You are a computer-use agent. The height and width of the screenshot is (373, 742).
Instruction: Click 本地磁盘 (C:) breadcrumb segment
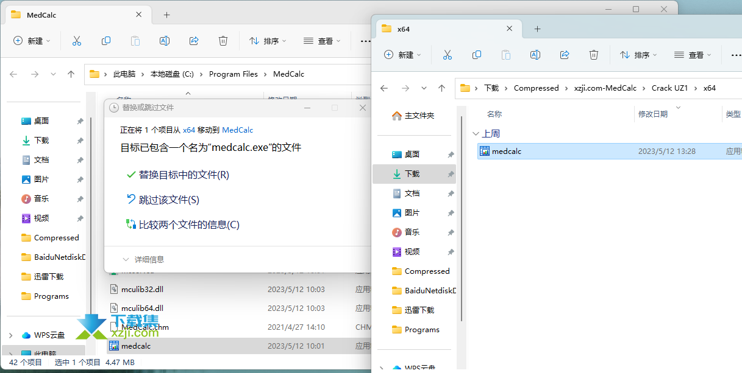172,74
